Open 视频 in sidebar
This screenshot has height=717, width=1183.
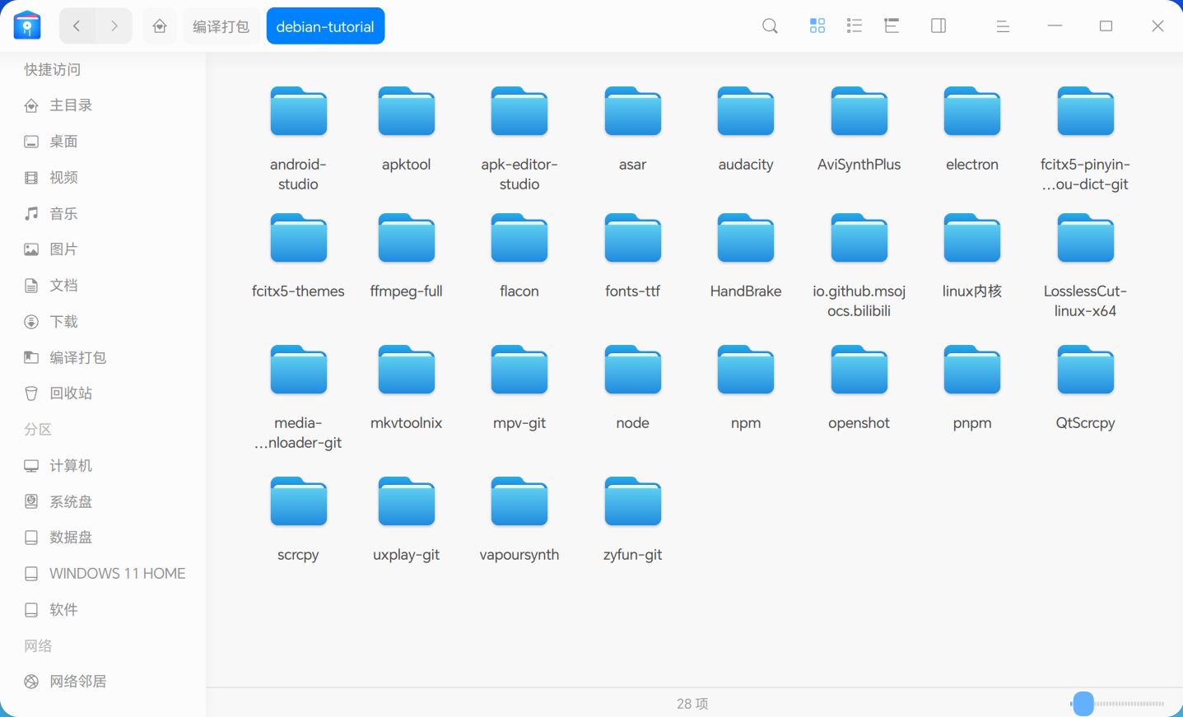103,178
